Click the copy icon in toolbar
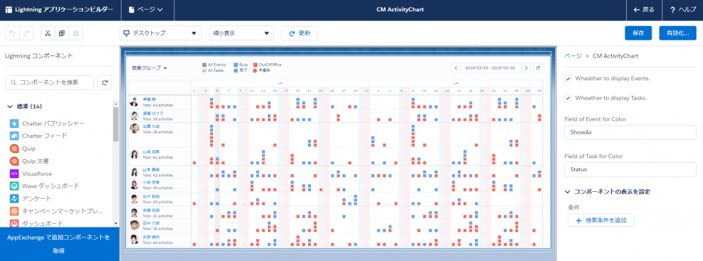The width and height of the screenshot is (703, 261). pos(62,34)
